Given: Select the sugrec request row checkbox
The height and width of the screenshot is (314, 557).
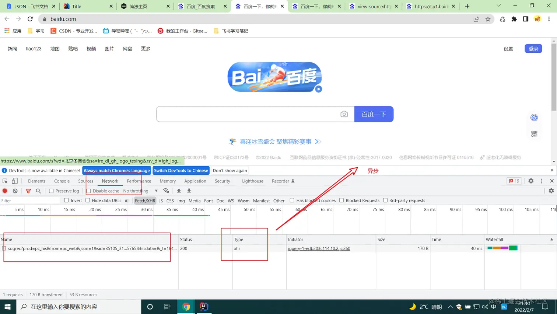Looking at the screenshot, I should (4, 248).
